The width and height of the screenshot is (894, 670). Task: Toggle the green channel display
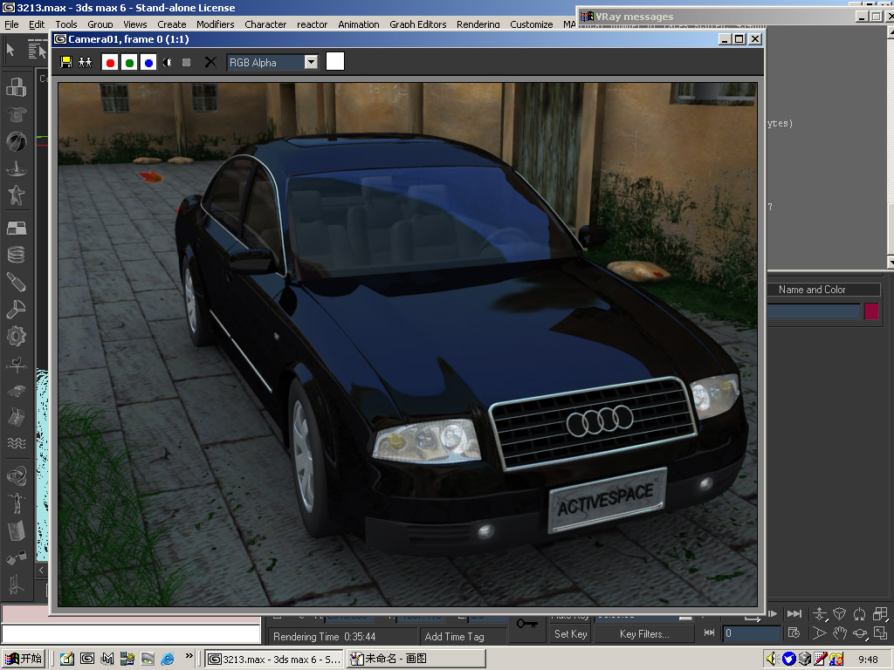click(129, 62)
